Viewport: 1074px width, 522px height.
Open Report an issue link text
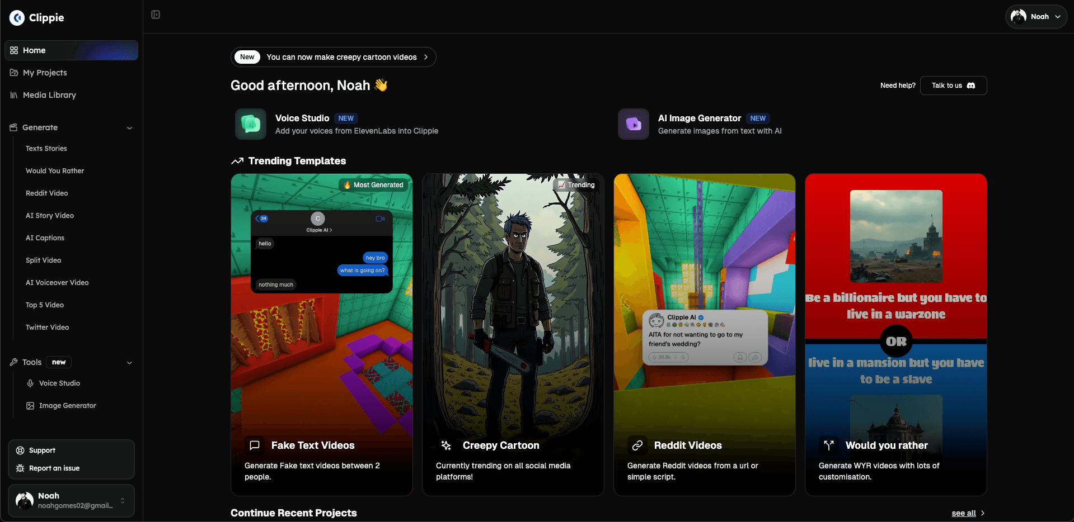(x=54, y=468)
